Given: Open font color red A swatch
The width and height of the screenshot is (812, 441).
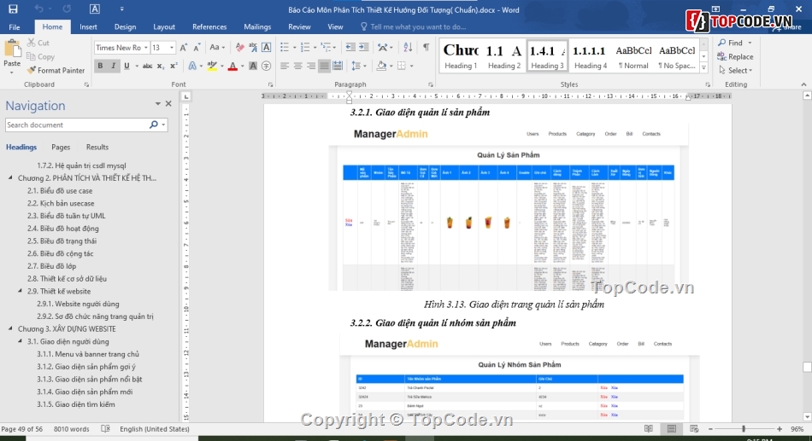Looking at the screenshot, I should (x=232, y=67).
